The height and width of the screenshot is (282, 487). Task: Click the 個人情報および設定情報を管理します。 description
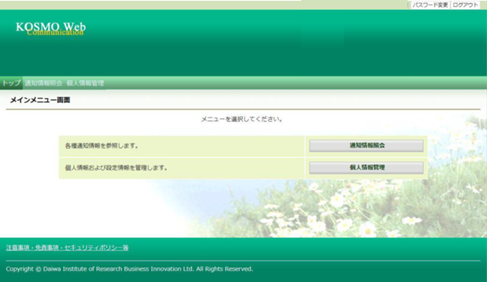116,168
